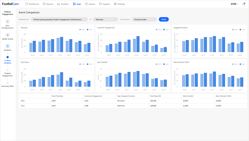249x141 pixels.
Task: Click the 25.5 mins duration value
Action: [x=121, y=101]
